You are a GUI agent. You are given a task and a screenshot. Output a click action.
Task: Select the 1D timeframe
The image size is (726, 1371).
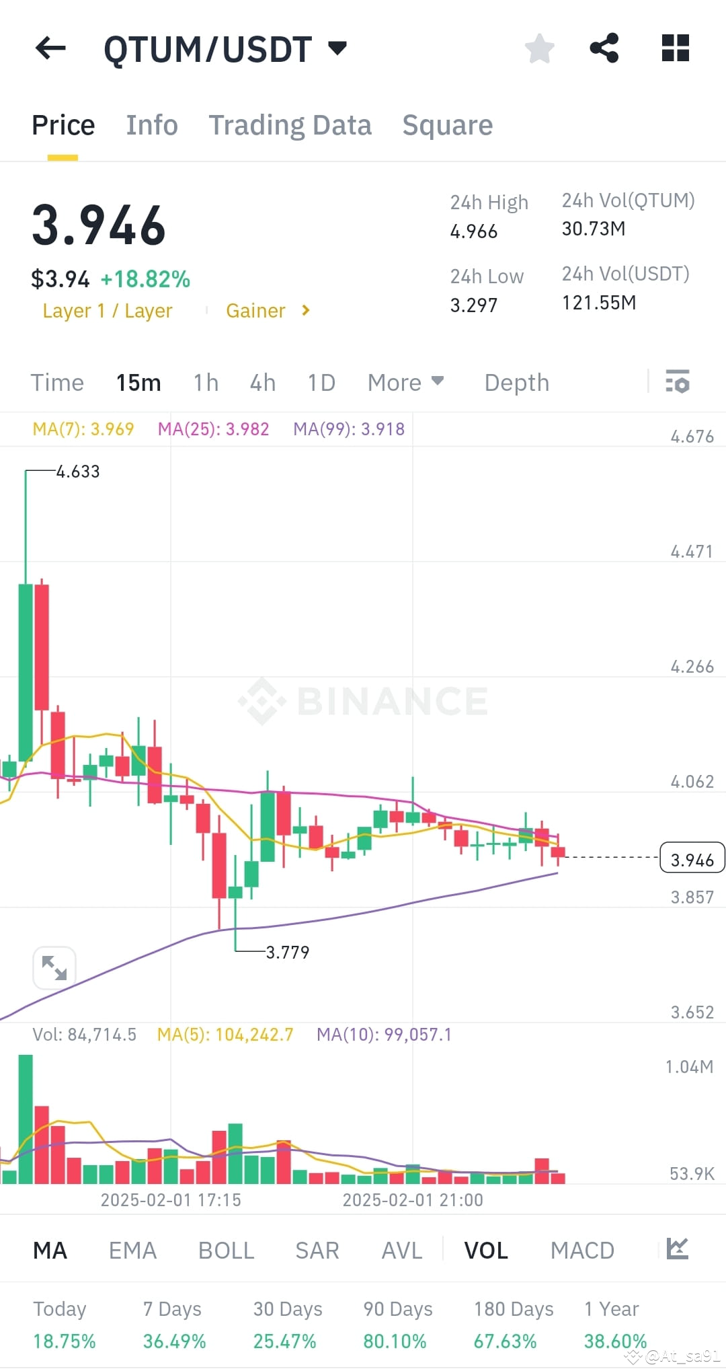321,382
